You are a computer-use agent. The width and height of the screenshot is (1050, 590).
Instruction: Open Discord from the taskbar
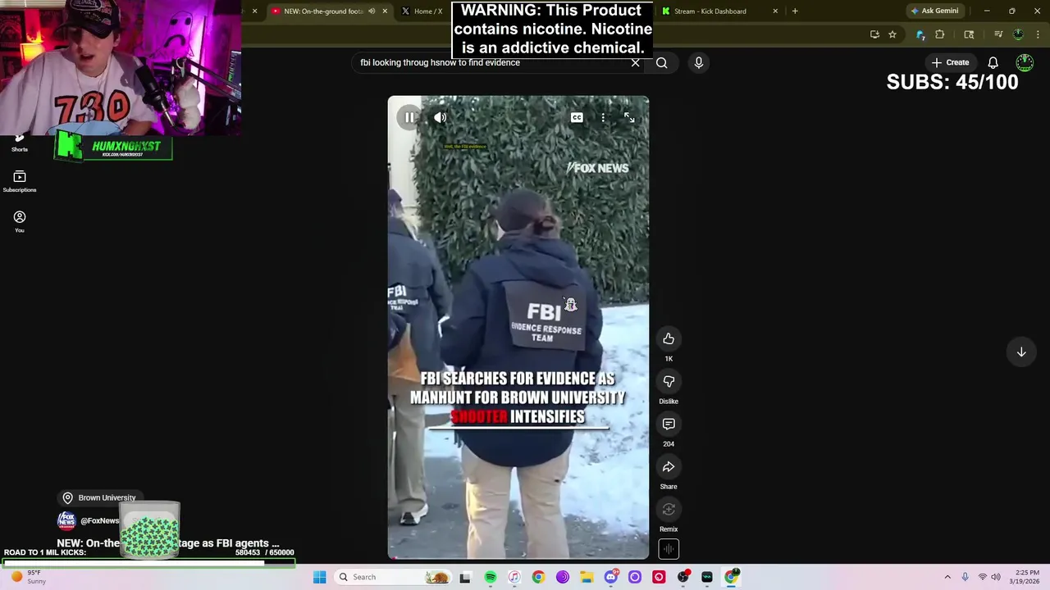point(610,577)
